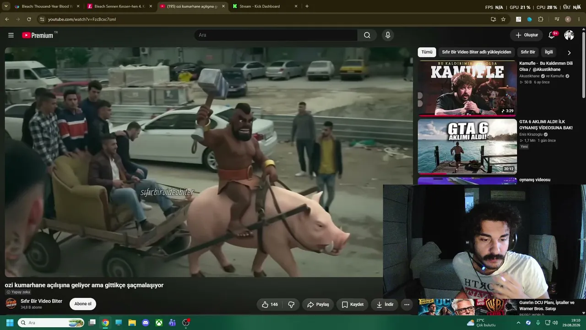Close the Stream - Kick Dashboard tab

296,6
